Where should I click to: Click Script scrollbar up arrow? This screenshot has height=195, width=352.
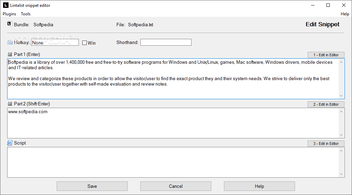point(341,151)
